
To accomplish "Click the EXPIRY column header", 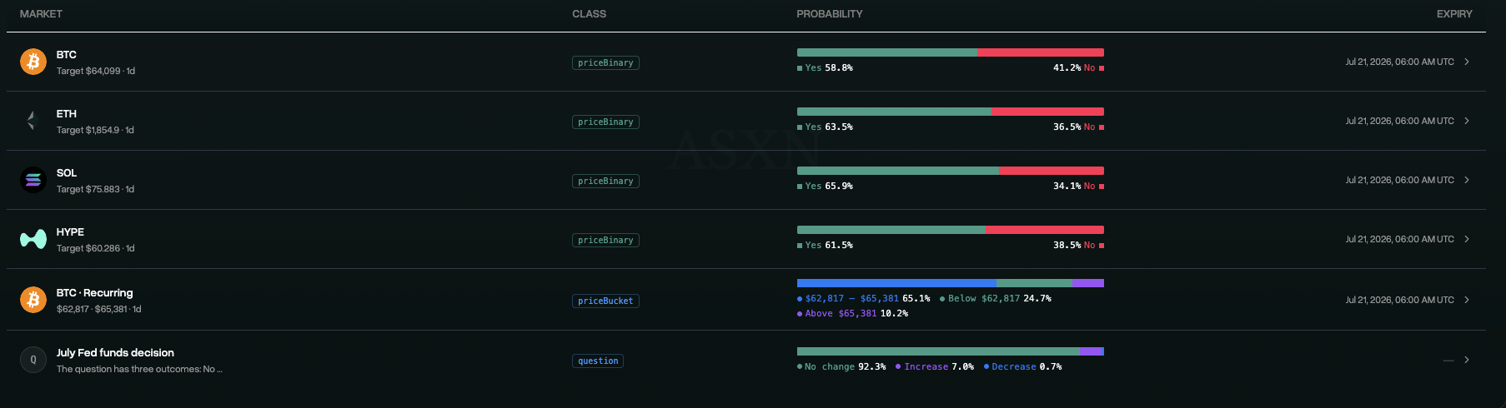I will click(x=1454, y=14).
